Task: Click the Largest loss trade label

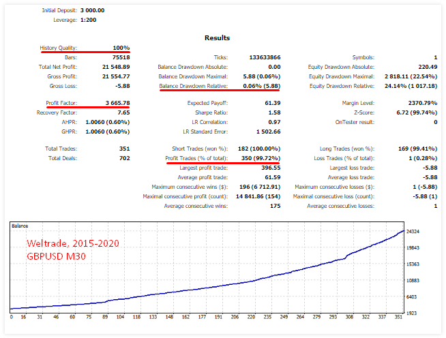Action: [x=352, y=168]
